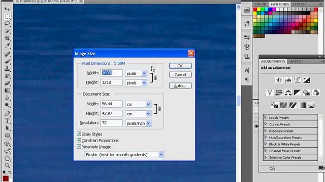Expand Selective Color Presets
Screen dimensions: 325x182
point(266,157)
